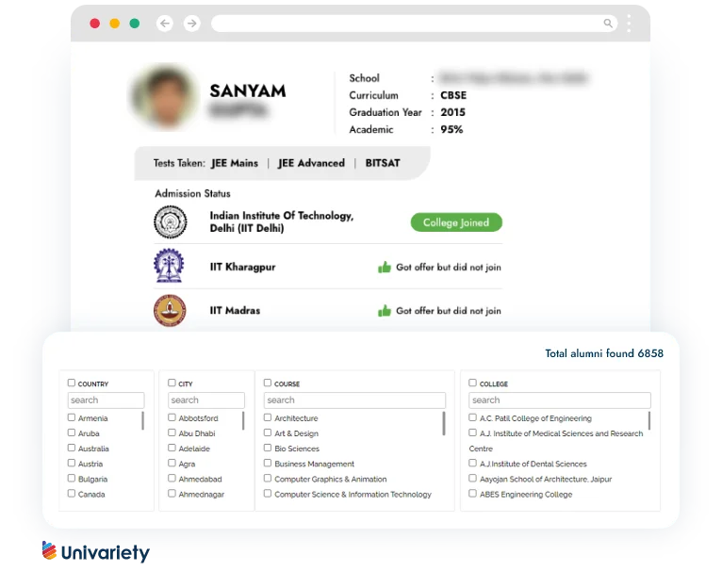The image size is (722, 571).
Task: Click thumbs-up icon beside IIT Kharagpur
Action: pyautogui.click(x=384, y=268)
